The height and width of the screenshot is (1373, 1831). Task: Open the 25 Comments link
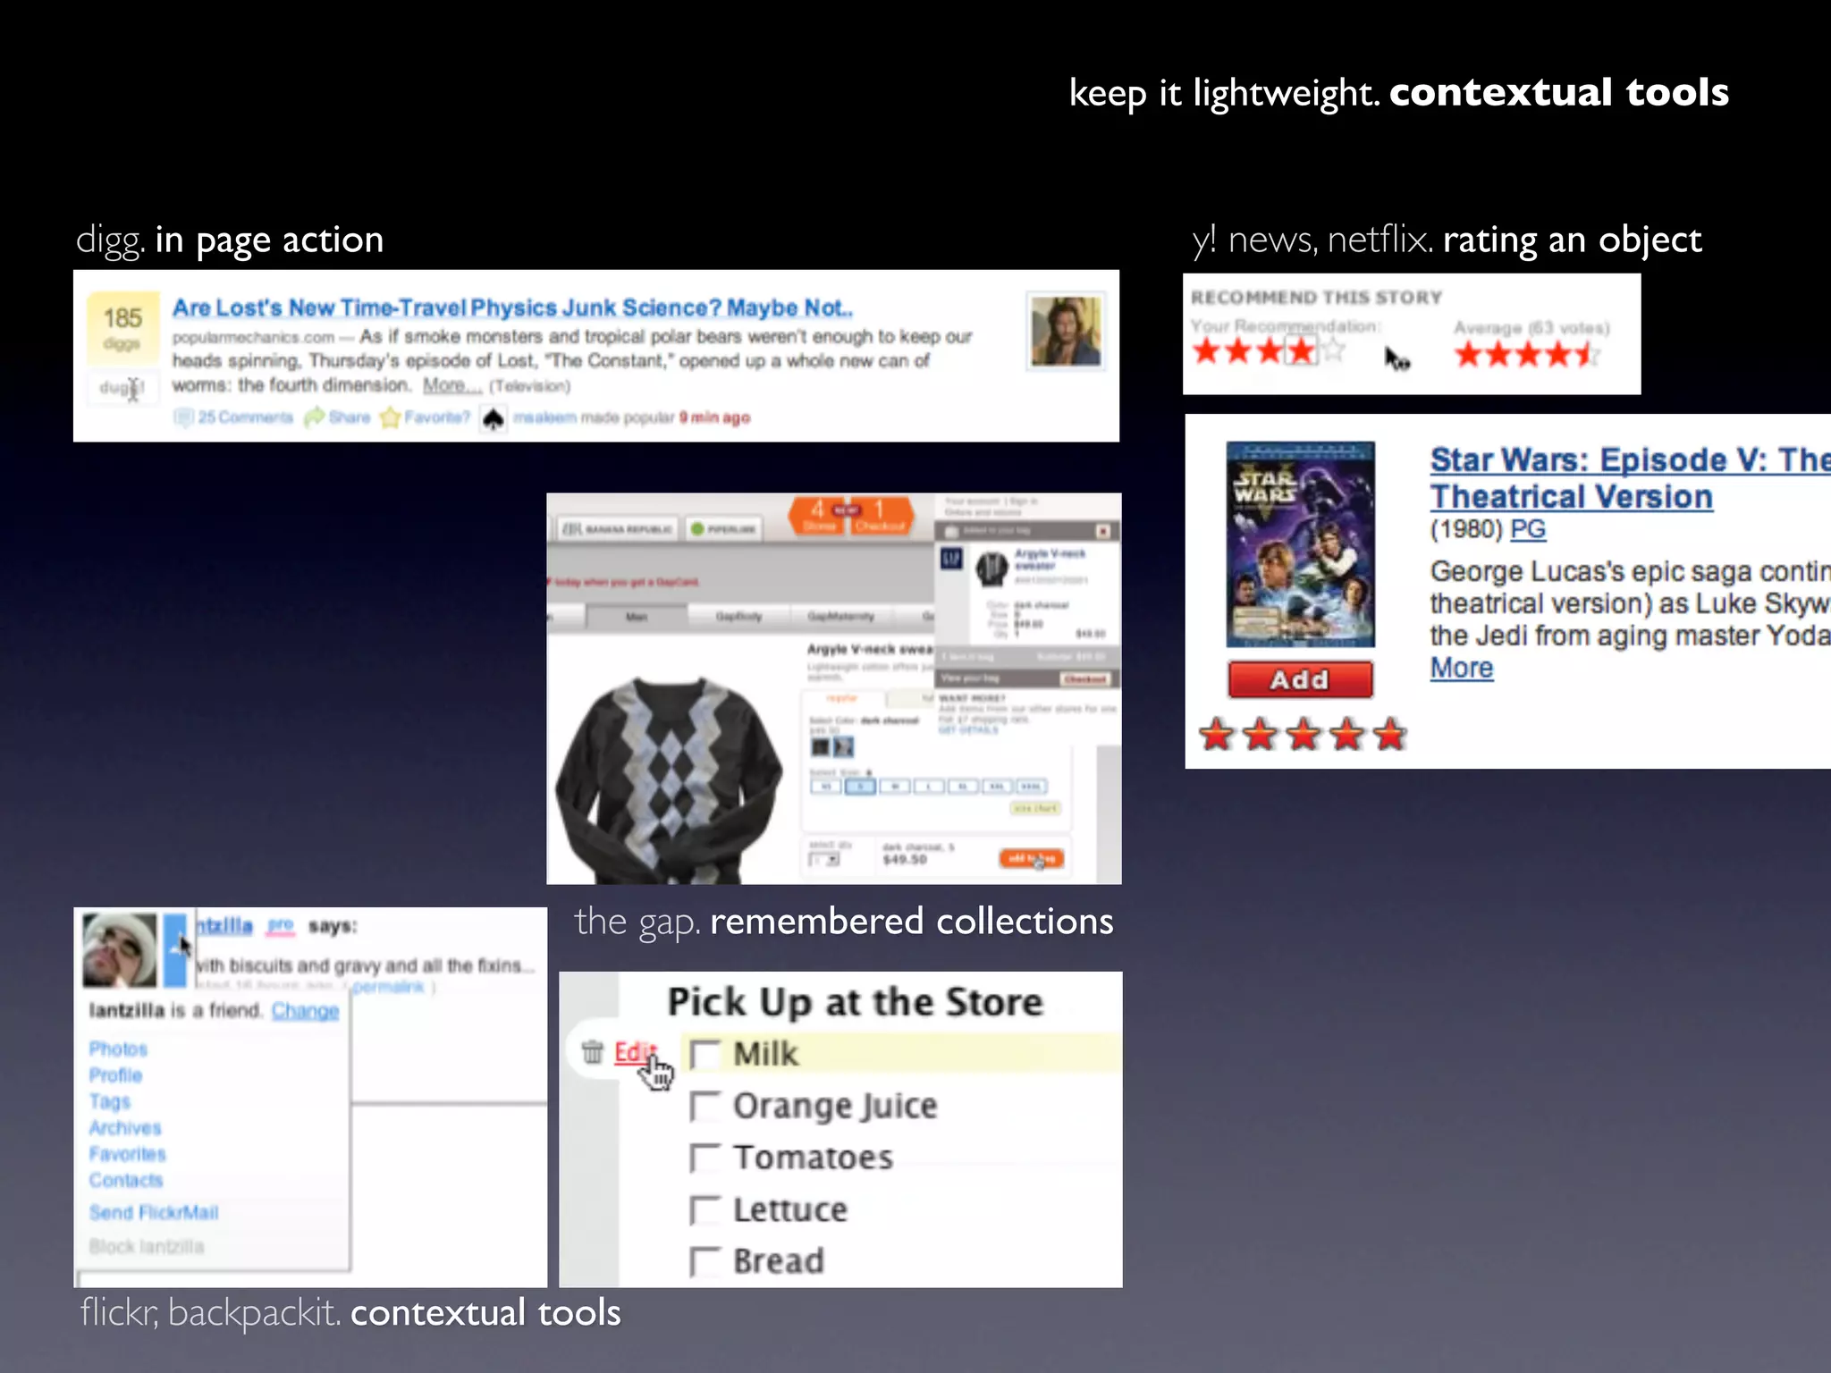245,417
